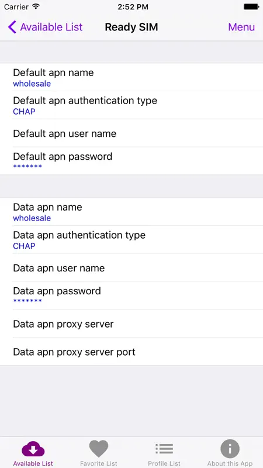Viewport: 263px width, 468px height.
Task: Open the Menu button
Action: click(241, 27)
